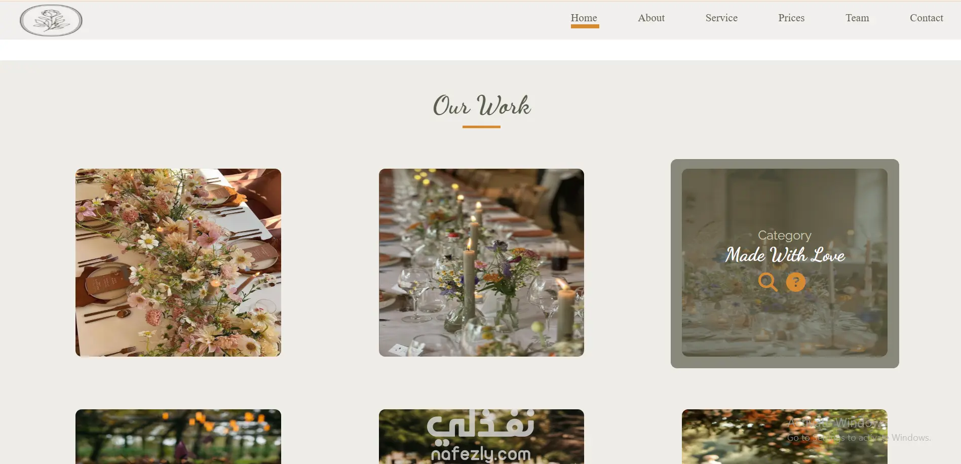
Task: Open the forest photo with the nafezly.com watermark
Action: (x=481, y=437)
